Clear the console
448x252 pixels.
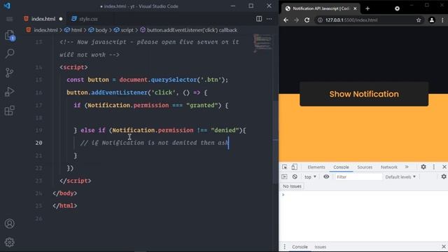[x=295, y=177]
